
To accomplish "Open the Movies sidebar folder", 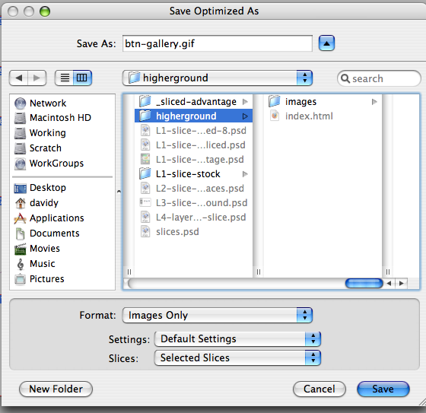I will [x=37, y=249].
